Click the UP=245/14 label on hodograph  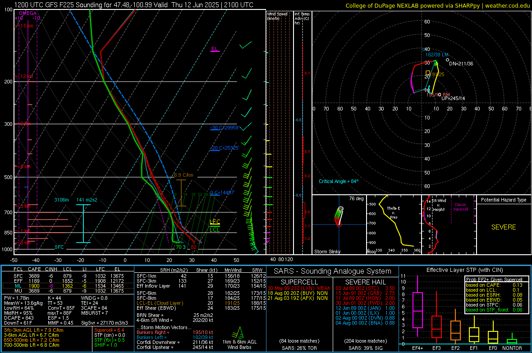pos(453,98)
